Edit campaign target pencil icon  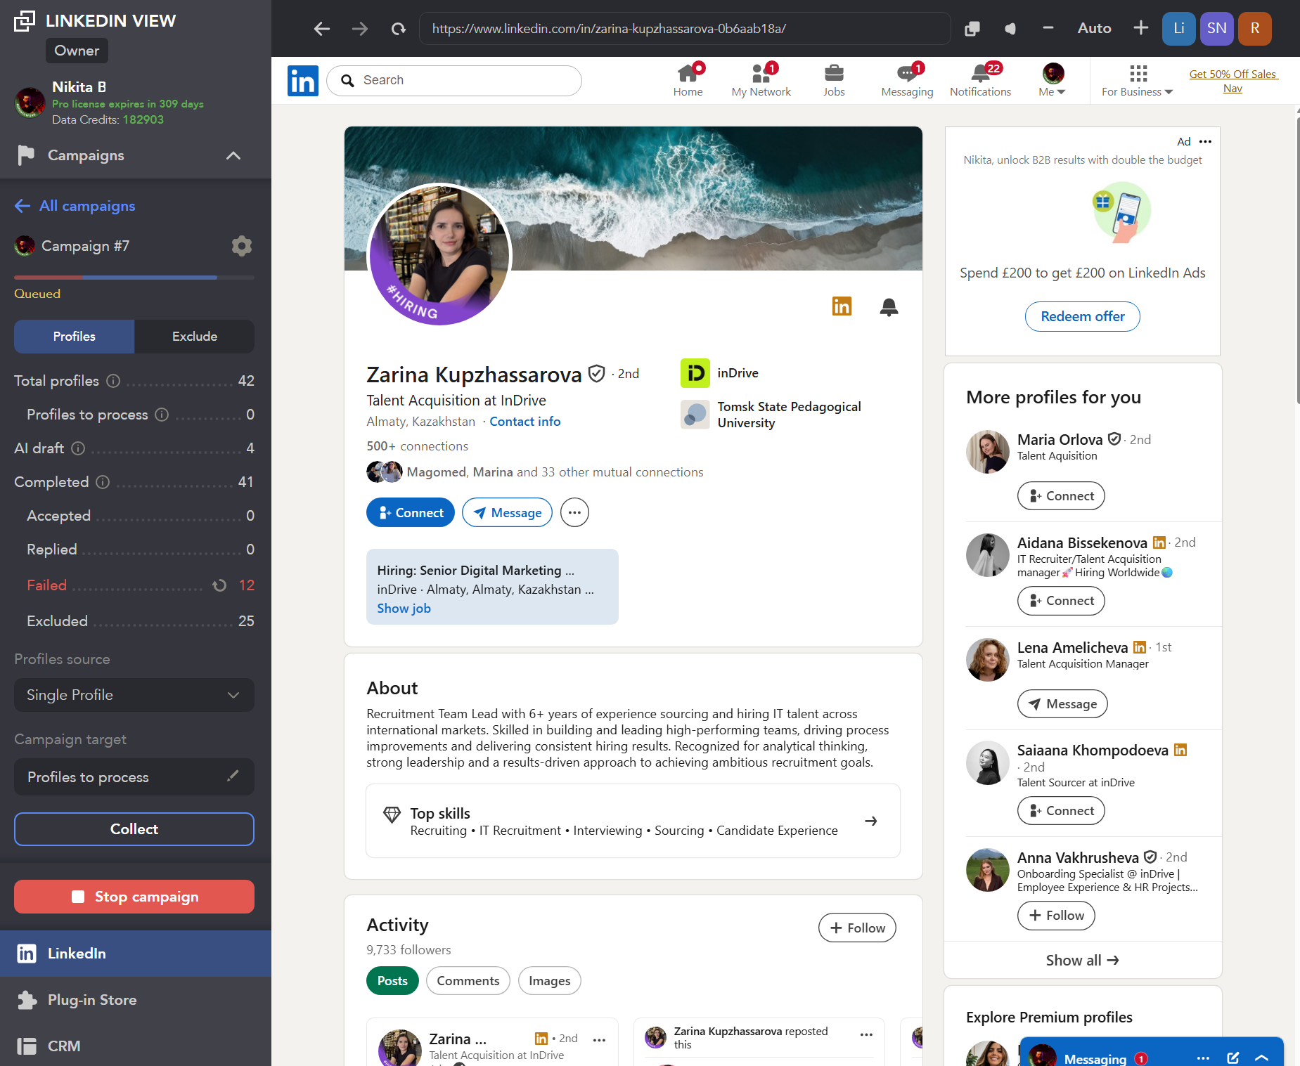233,776
